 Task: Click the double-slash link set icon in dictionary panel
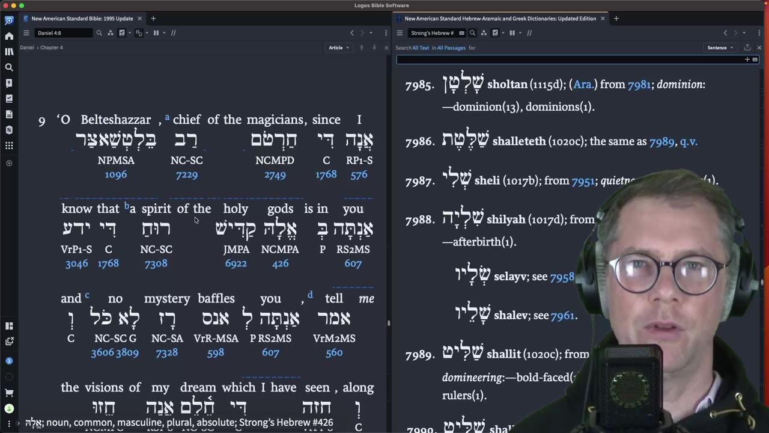tap(529, 33)
